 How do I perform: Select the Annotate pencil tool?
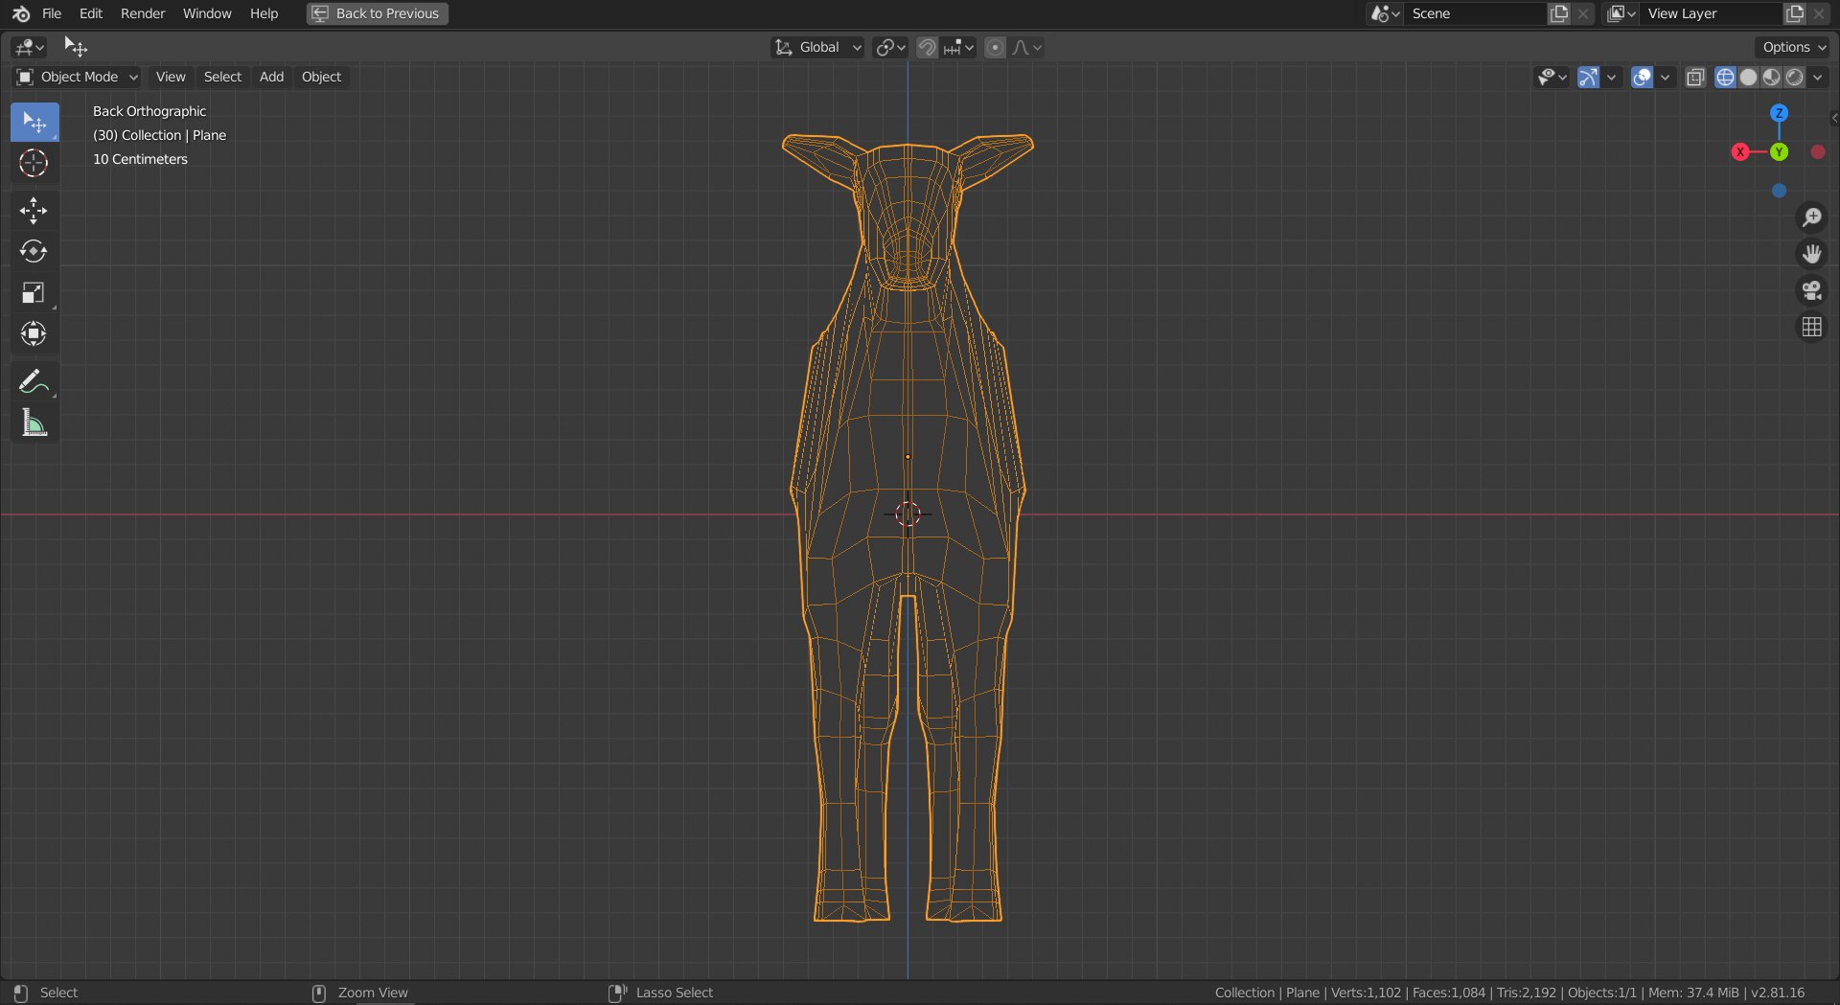click(x=34, y=381)
